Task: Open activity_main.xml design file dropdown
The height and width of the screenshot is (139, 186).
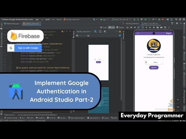Action: (84, 32)
